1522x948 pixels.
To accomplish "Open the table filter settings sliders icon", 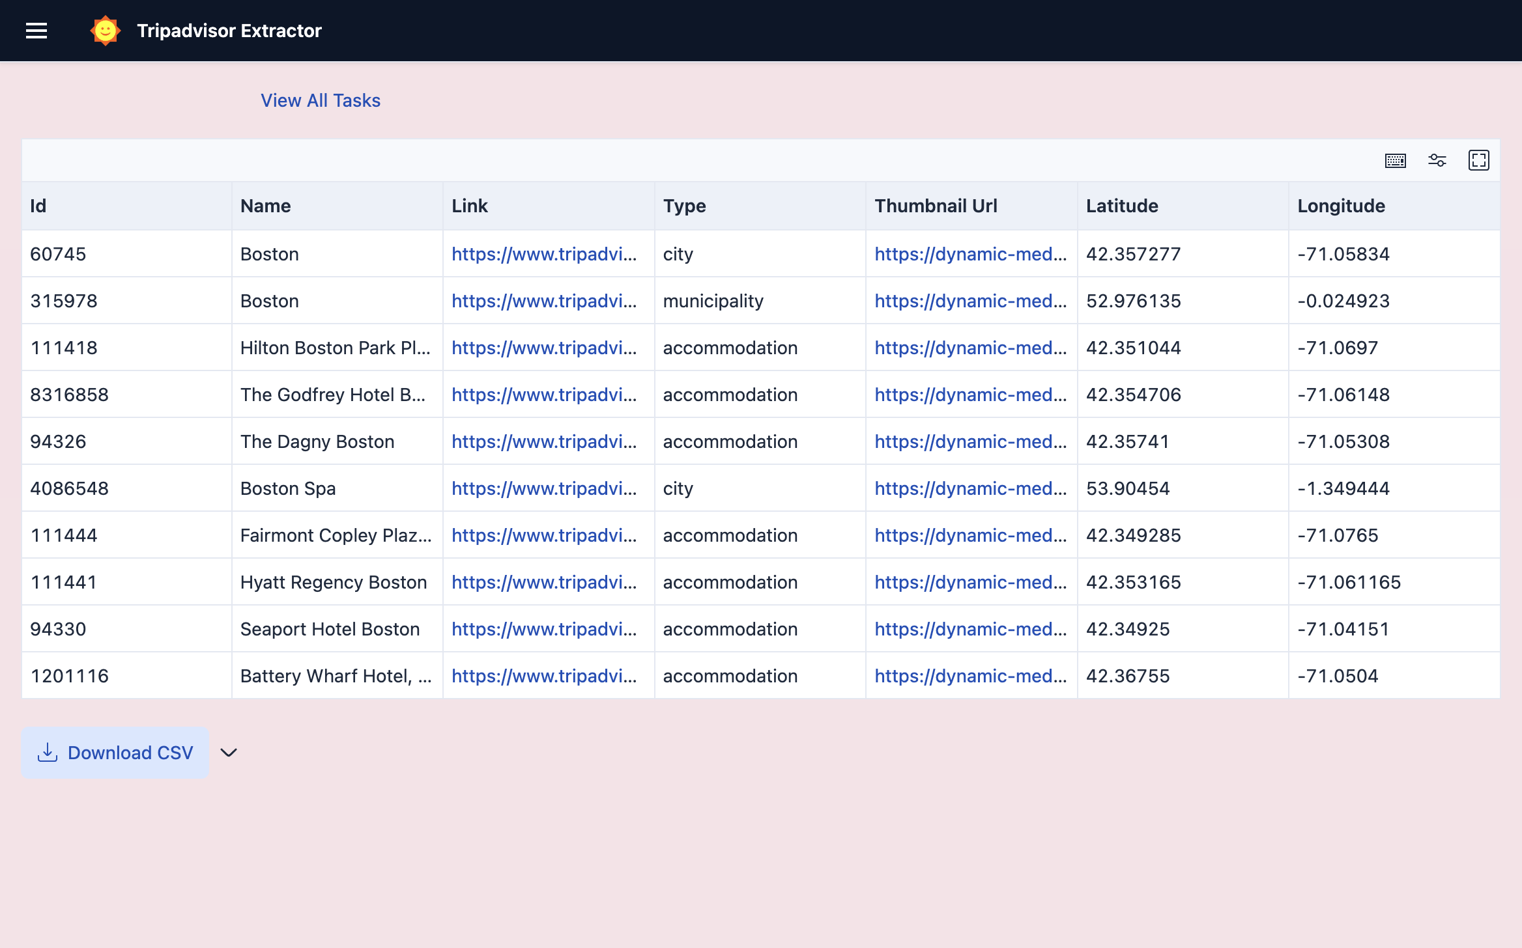I will [x=1437, y=160].
